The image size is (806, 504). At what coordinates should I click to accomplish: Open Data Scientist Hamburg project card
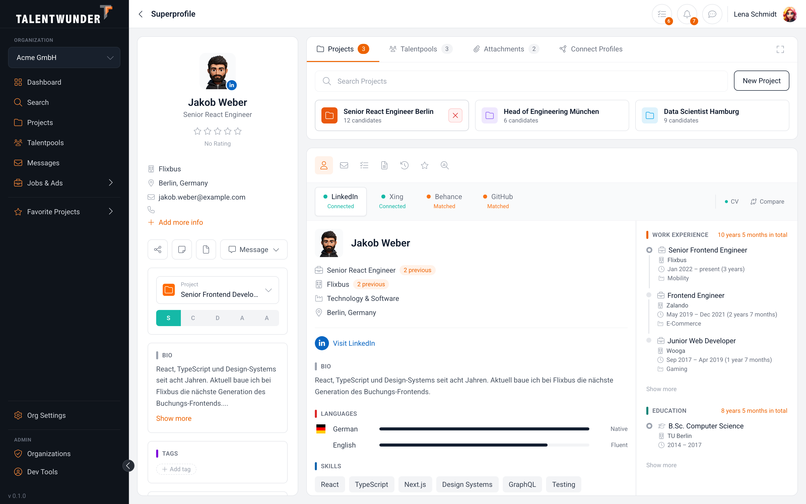712,115
